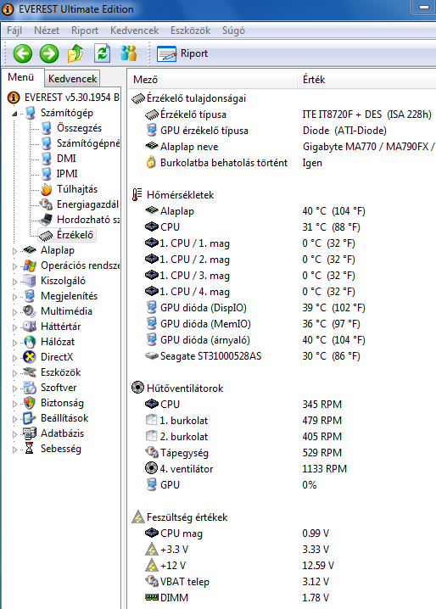Select the Érzékelő típusa row
Viewport: 436px width, 609px height.
tap(282, 115)
